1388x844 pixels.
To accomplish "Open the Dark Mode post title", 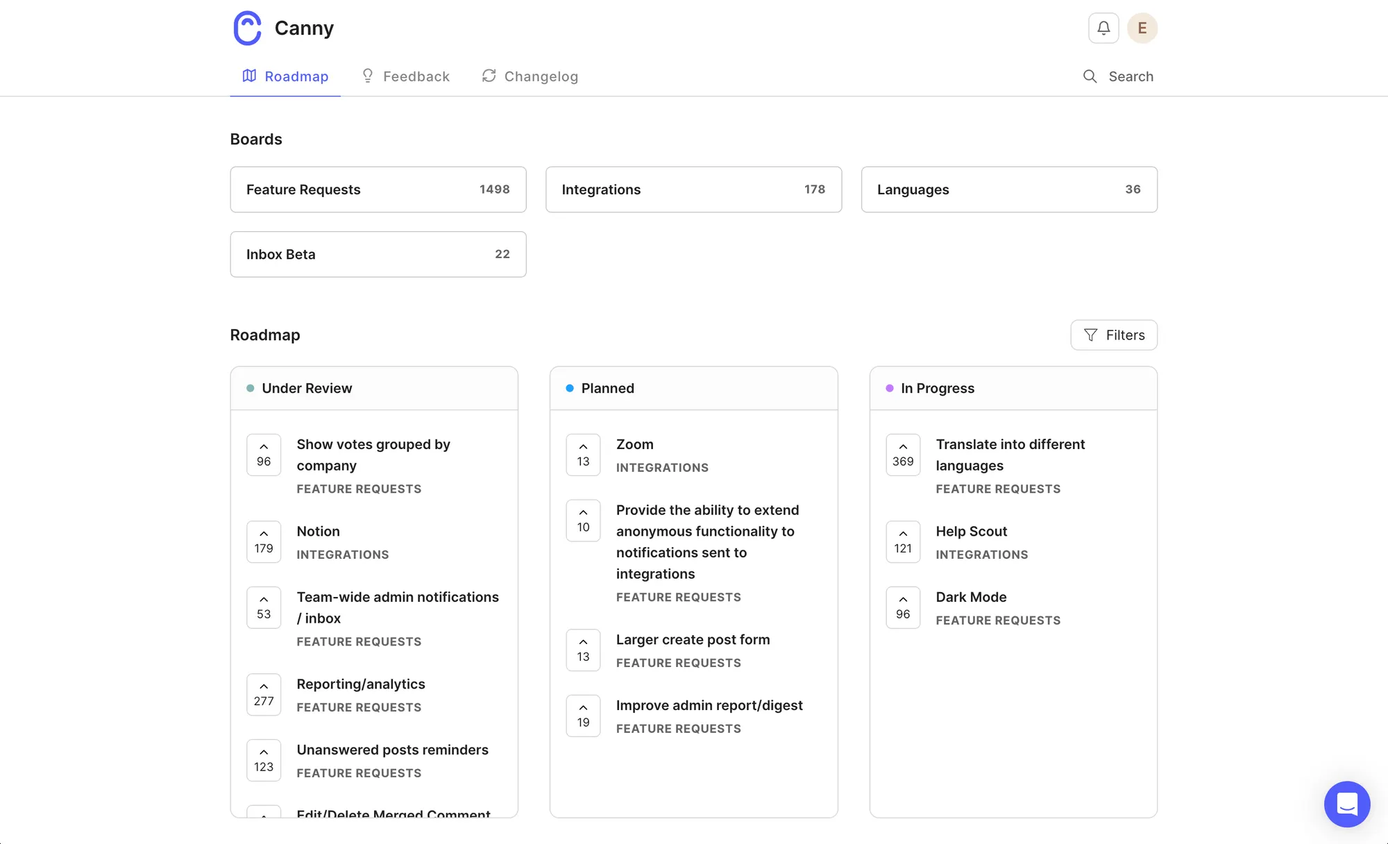I will (x=971, y=597).
